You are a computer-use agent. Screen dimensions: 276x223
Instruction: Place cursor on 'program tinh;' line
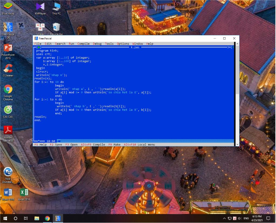click(47, 51)
